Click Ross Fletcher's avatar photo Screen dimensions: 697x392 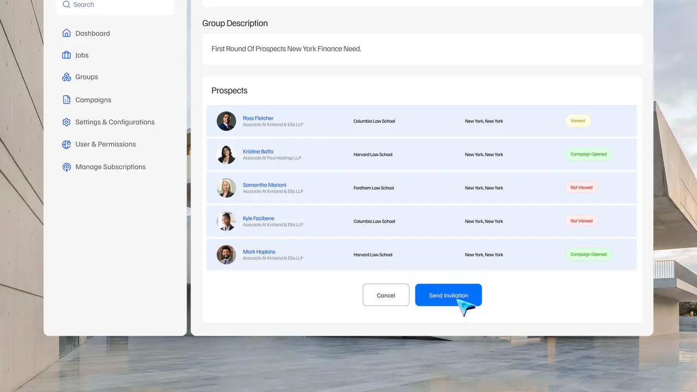coord(226,121)
